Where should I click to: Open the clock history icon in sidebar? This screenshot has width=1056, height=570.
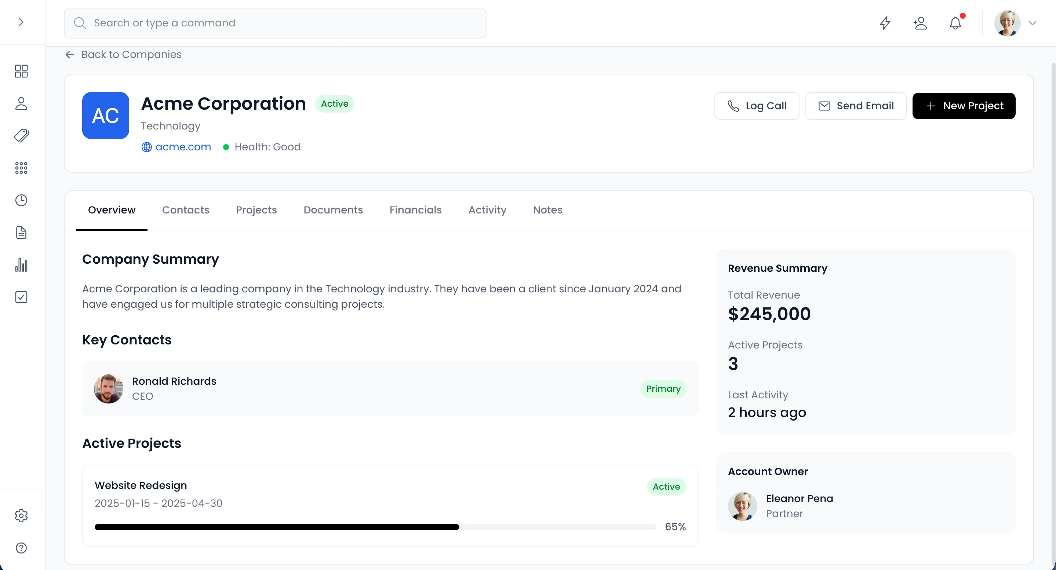click(21, 200)
